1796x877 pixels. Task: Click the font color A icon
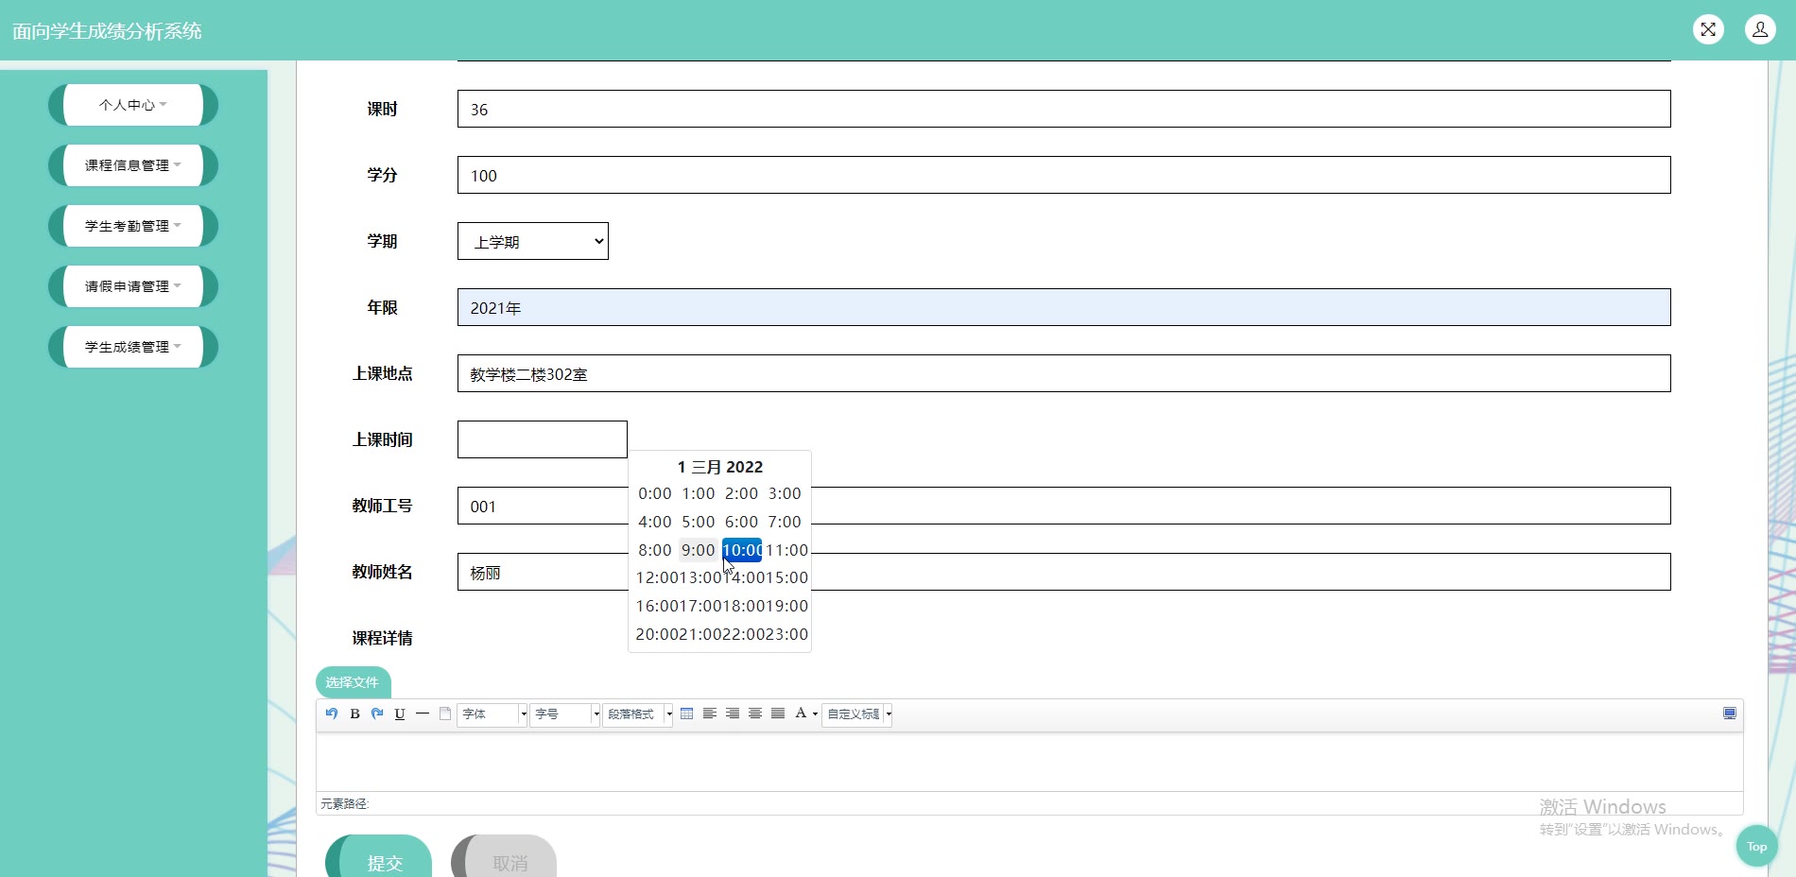(801, 714)
